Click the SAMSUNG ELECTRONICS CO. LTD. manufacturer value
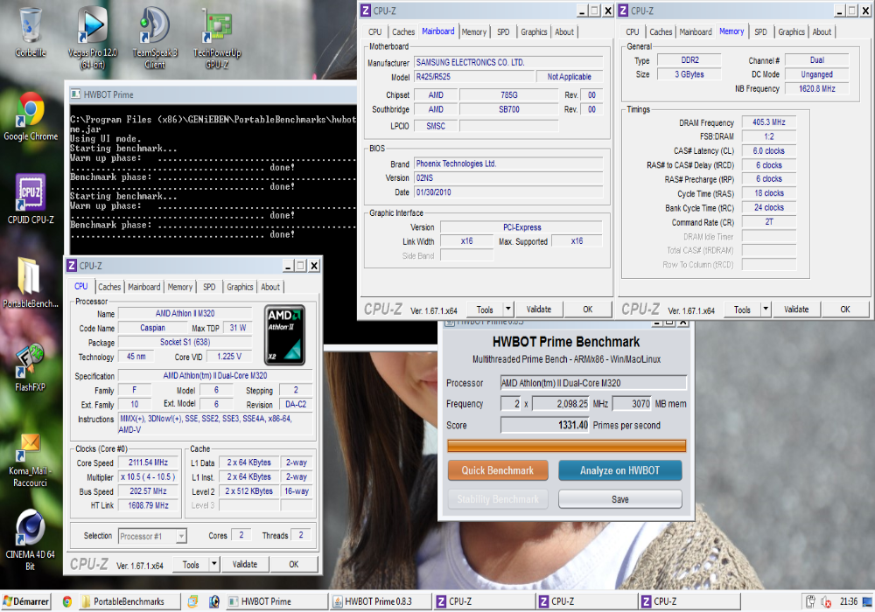The width and height of the screenshot is (875, 612). [508, 62]
